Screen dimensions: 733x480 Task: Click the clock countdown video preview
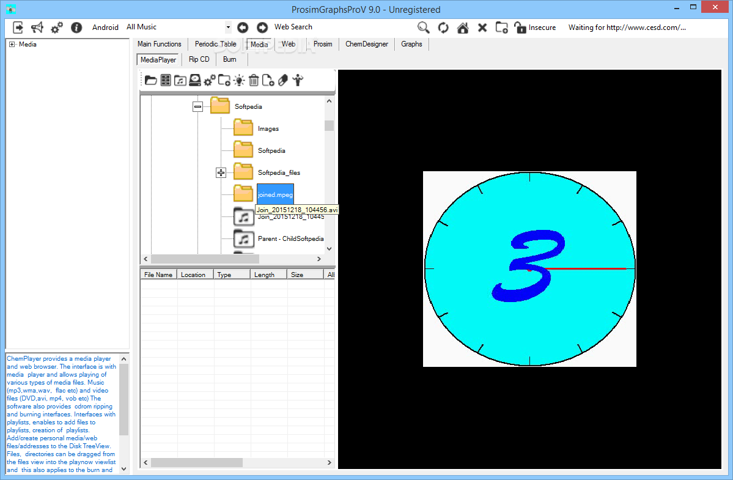pyautogui.click(x=529, y=269)
